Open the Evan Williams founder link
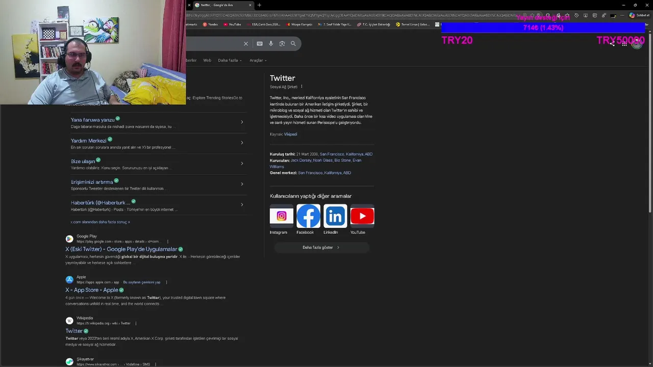This screenshot has width=653, height=367. coord(315,164)
